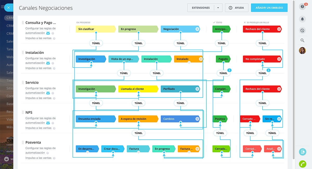Open the Ayuda help button
312x169 pixels.
coord(237,8)
